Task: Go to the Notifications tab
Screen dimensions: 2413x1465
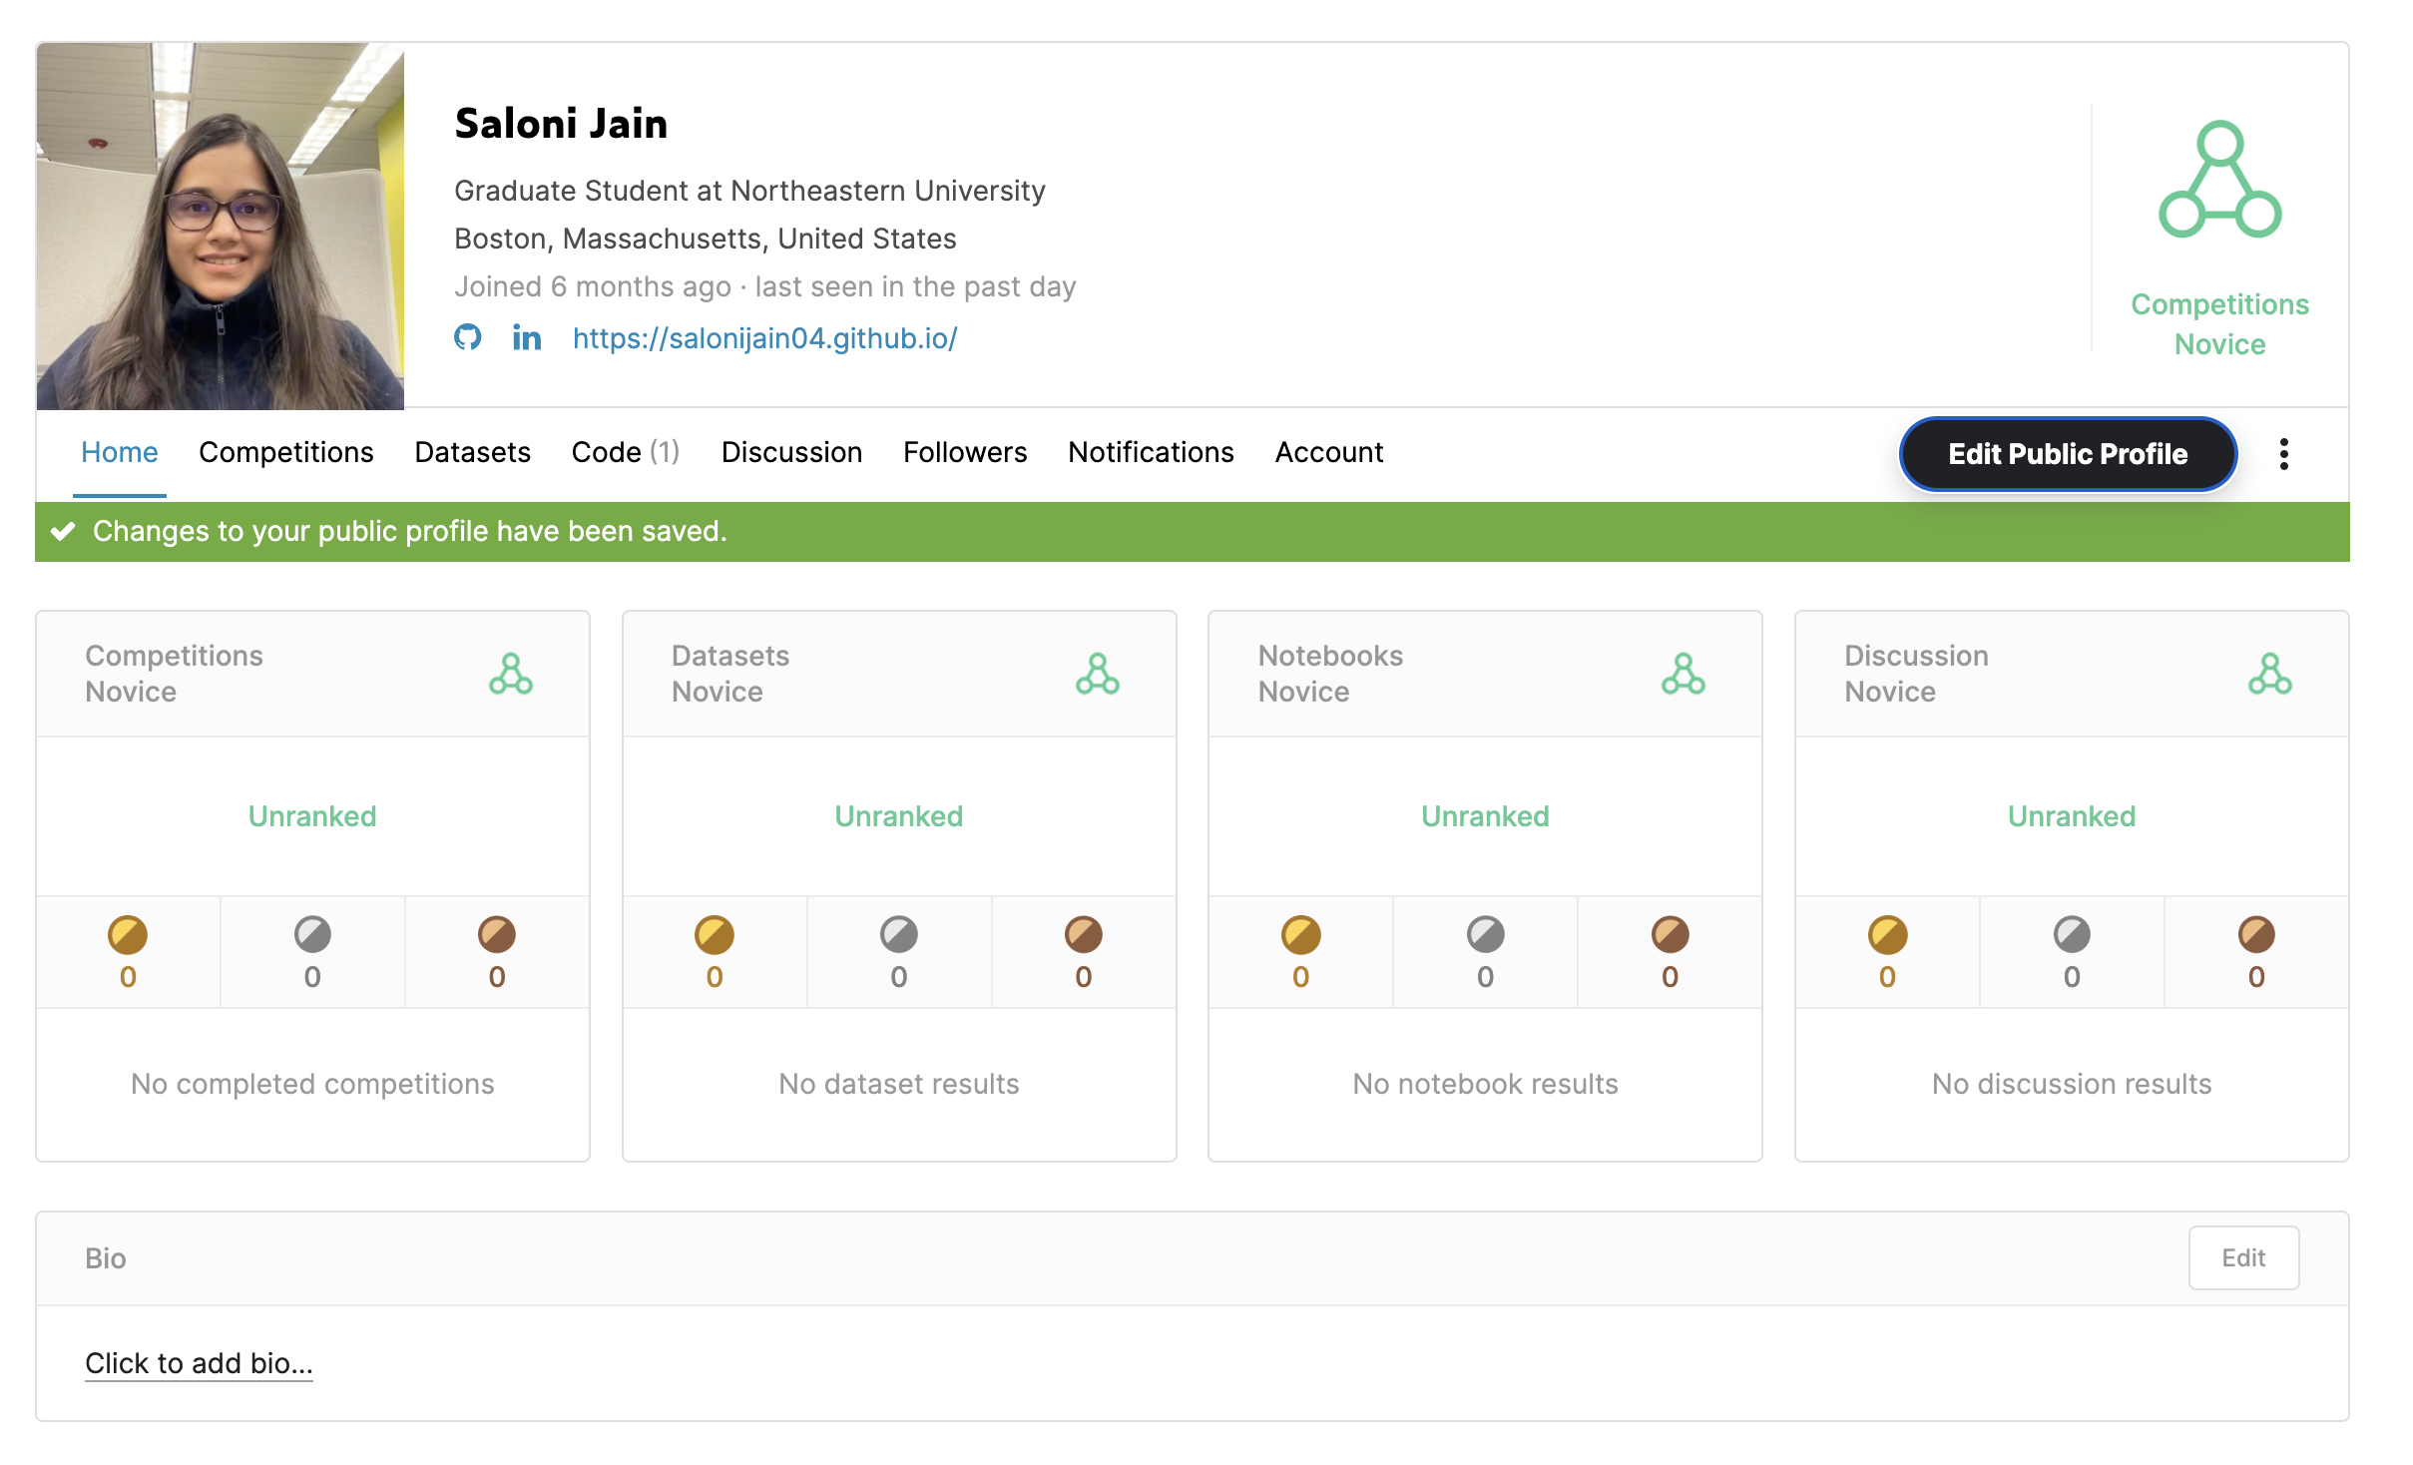Action: tap(1150, 453)
